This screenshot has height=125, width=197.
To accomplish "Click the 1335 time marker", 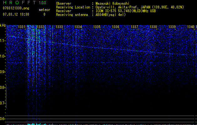I will [97, 27].
